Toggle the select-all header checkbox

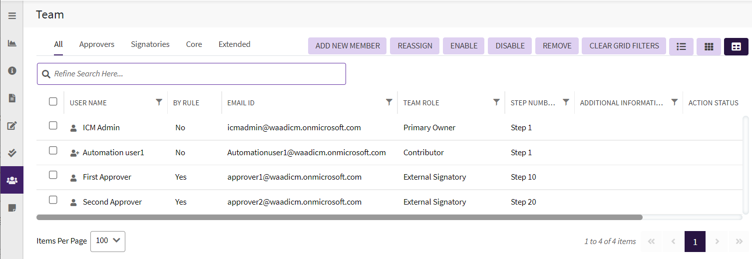point(53,102)
